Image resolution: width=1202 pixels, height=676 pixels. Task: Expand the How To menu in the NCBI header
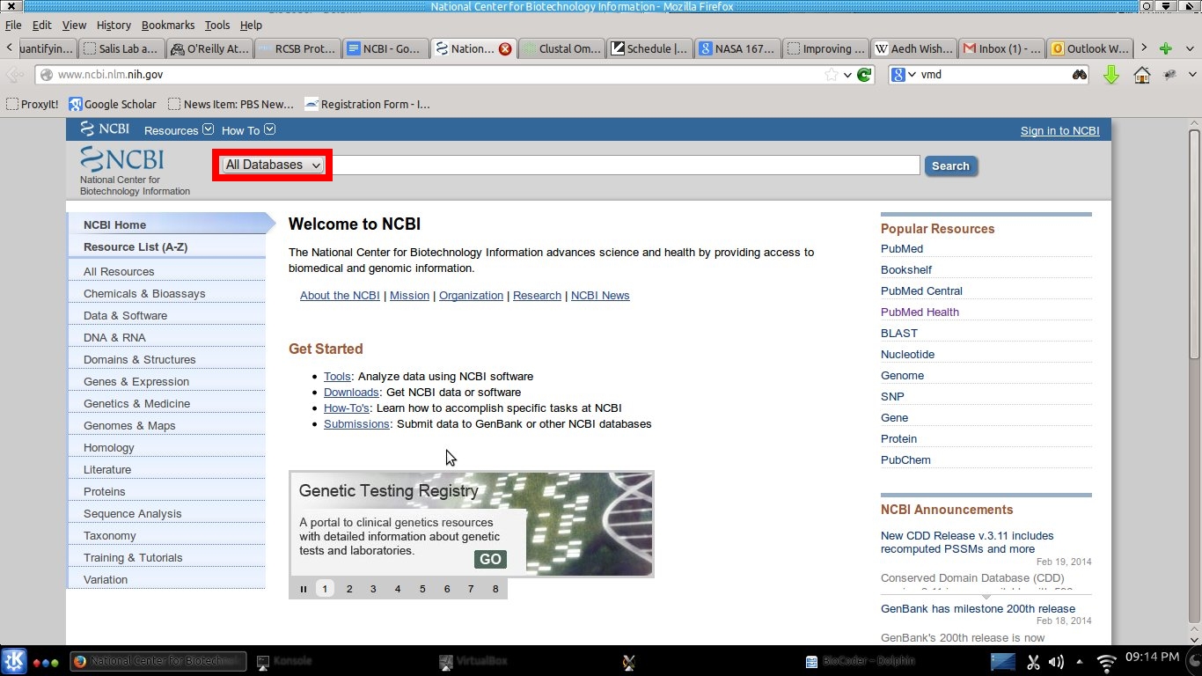tap(248, 130)
